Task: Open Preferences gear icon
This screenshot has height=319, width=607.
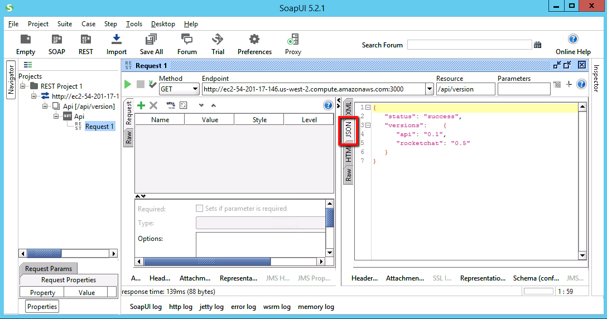Action: 254,40
